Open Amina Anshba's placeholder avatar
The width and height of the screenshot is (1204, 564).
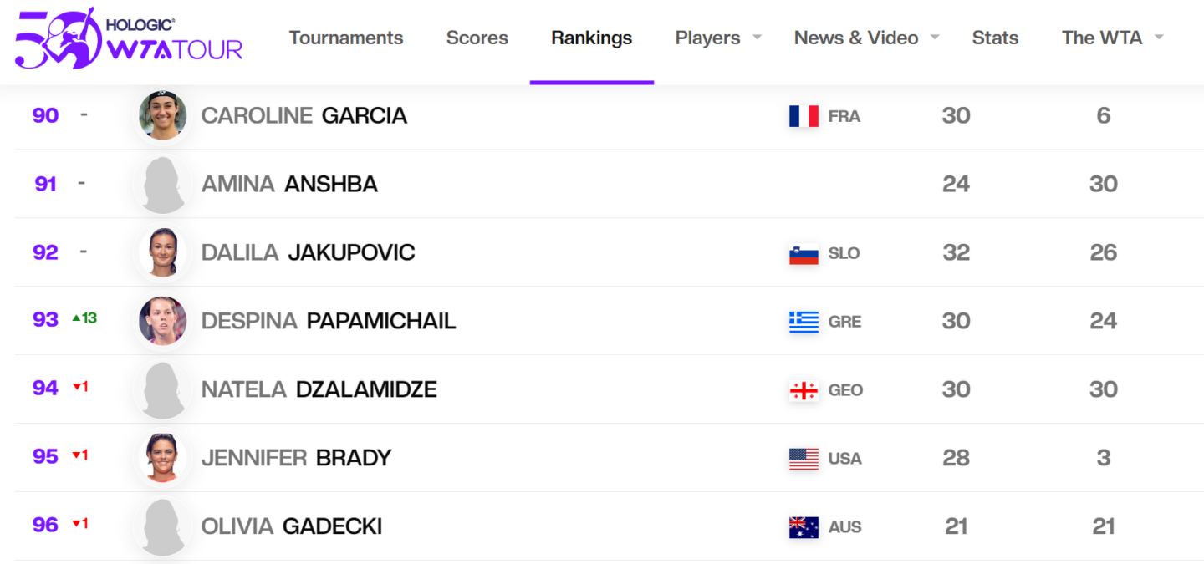click(x=163, y=184)
